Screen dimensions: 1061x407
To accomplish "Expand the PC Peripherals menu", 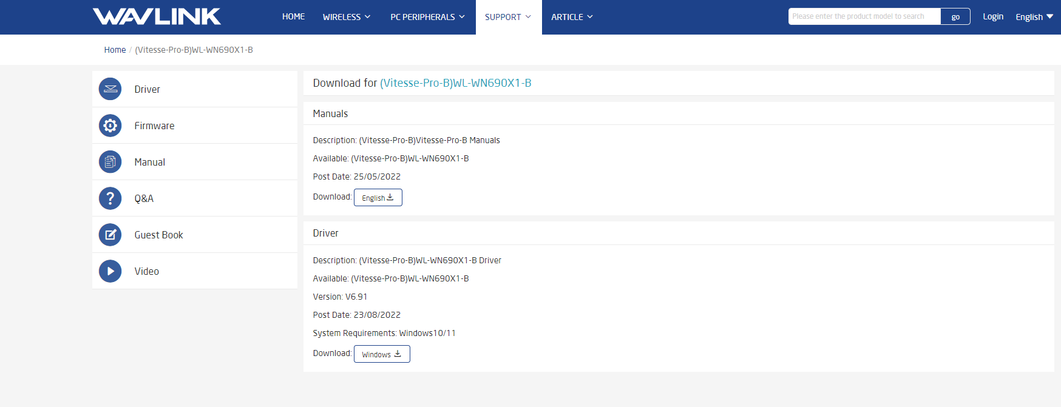I will coord(427,17).
